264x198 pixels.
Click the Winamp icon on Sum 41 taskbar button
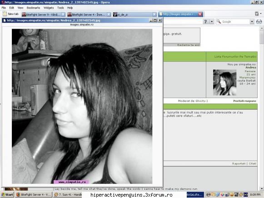56,195
